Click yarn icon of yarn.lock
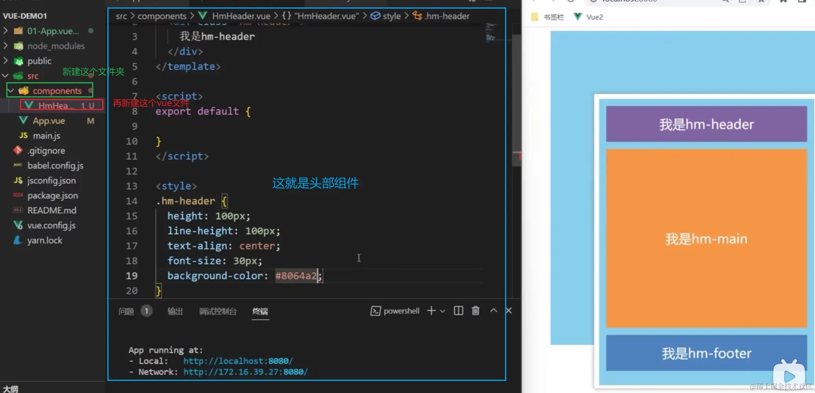The height and width of the screenshot is (393, 815). coord(18,240)
